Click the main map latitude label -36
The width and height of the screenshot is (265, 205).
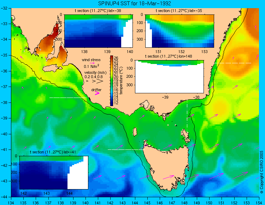coord(4,71)
